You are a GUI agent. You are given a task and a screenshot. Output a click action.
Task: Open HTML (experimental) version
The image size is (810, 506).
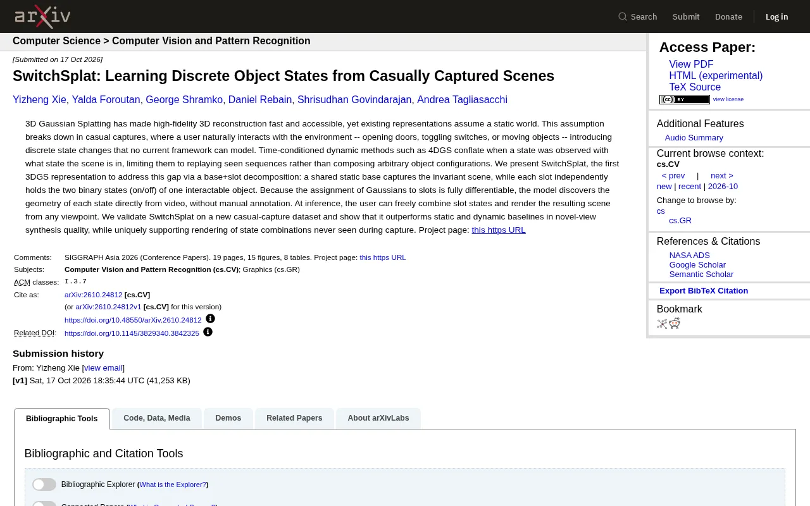716,76
